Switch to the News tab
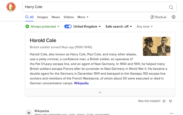 coord(56,17)
